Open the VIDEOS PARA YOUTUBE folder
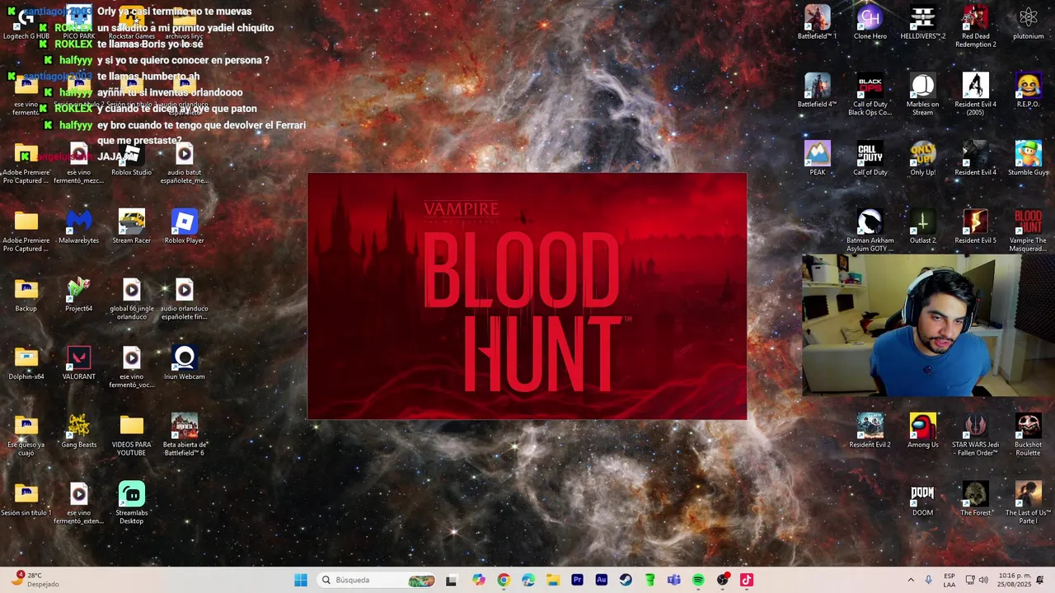 tap(131, 434)
